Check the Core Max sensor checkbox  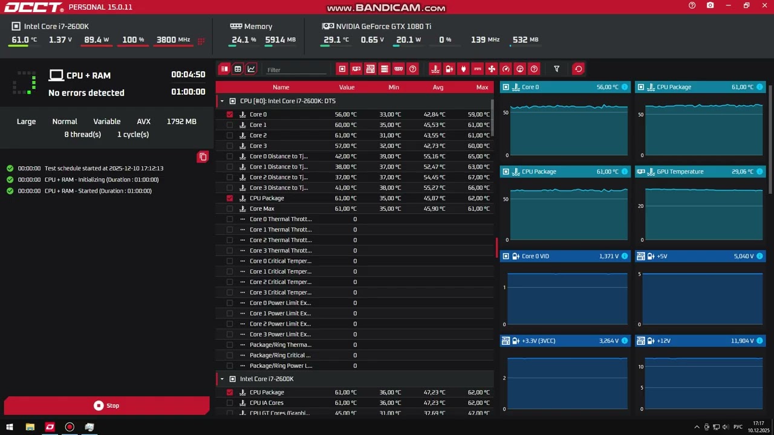point(230,208)
